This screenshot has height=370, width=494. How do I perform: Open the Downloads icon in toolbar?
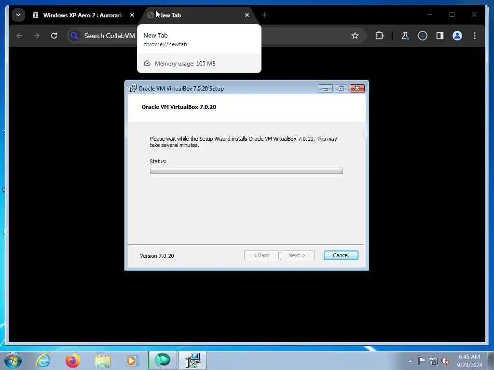pyautogui.click(x=423, y=36)
